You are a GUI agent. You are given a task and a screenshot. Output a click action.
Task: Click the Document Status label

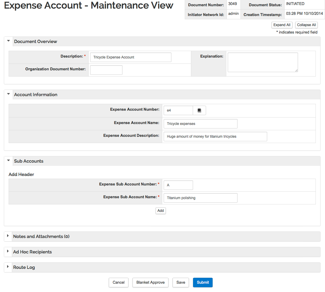coord(265,5)
